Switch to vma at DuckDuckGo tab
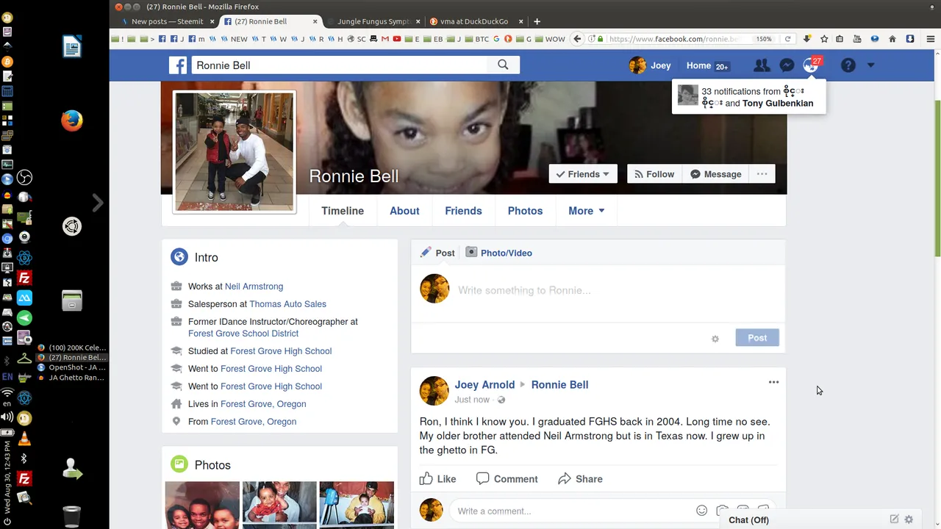Screen dimensions: 941x529 (x=476, y=21)
